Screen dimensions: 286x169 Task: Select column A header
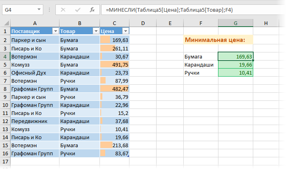coord(35,23)
